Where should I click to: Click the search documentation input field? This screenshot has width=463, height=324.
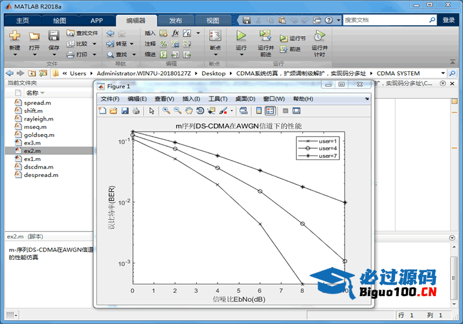(386, 20)
